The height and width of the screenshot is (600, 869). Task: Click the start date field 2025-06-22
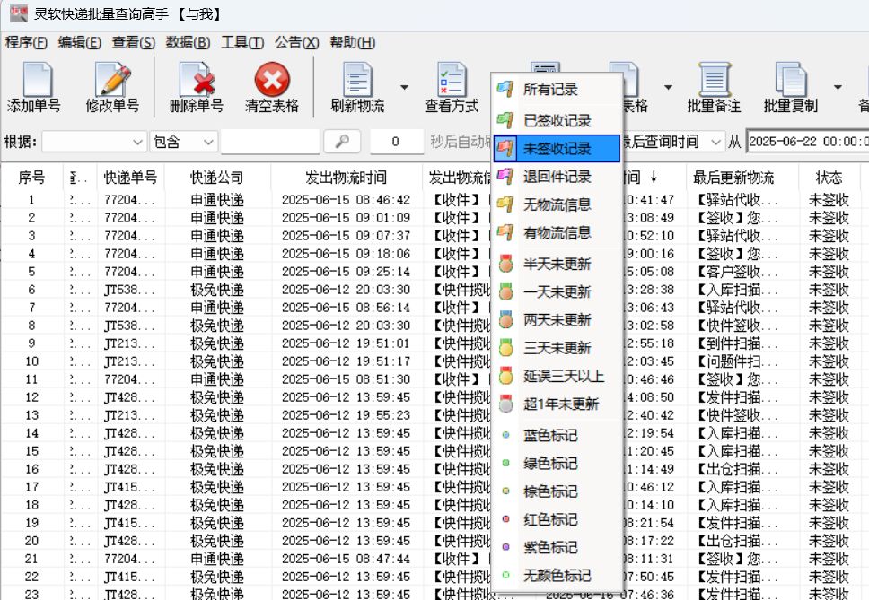[808, 142]
